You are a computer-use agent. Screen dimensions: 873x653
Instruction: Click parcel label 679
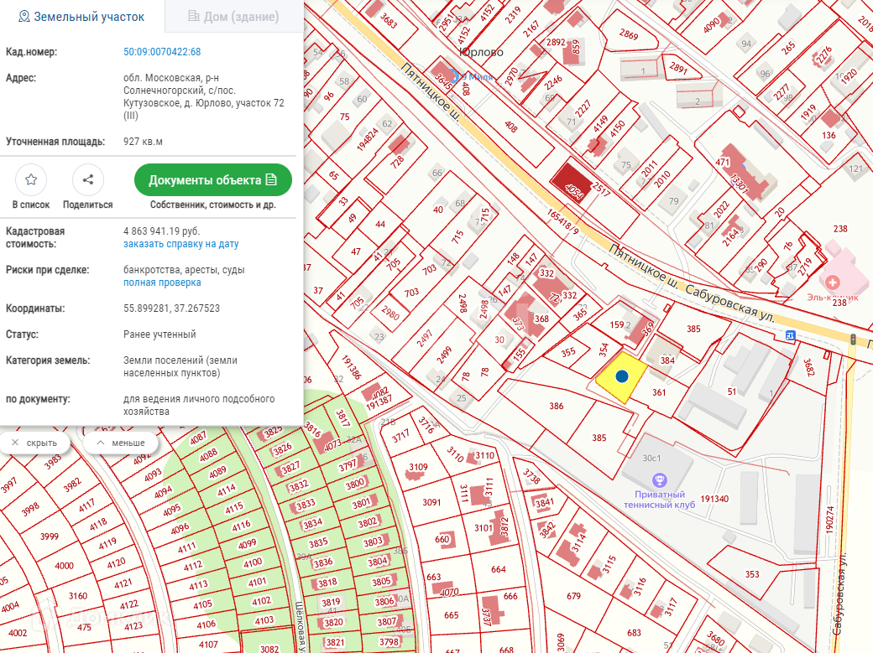click(573, 596)
